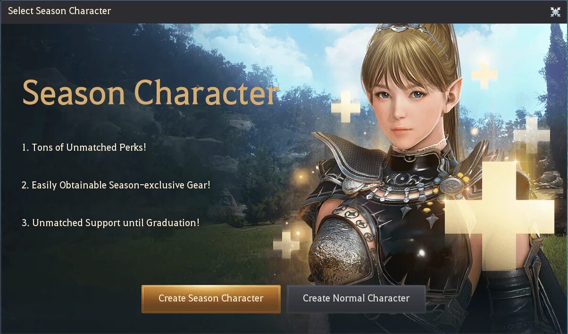Click the Create Season Character button
This screenshot has width=568, height=334.
coord(211,299)
